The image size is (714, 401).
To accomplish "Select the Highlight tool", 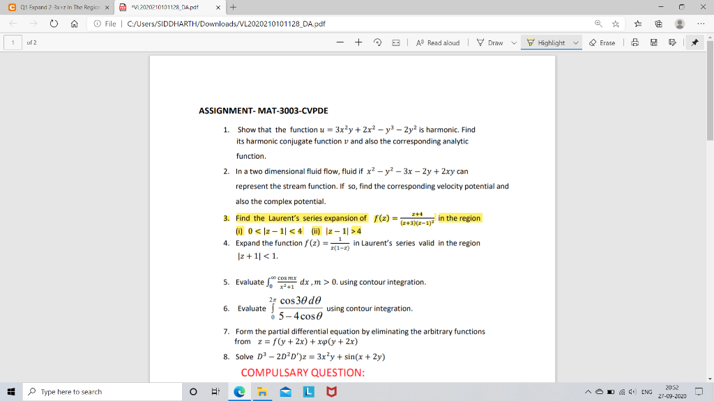I will (546, 42).
